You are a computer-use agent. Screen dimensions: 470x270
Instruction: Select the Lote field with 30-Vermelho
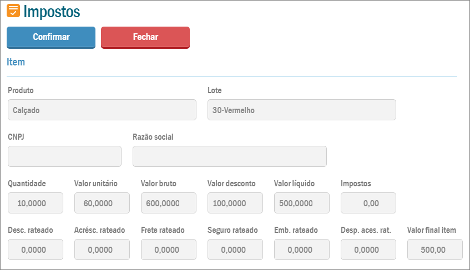coord(301,110)
